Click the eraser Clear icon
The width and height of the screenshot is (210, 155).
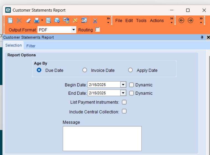click(28, 20)
